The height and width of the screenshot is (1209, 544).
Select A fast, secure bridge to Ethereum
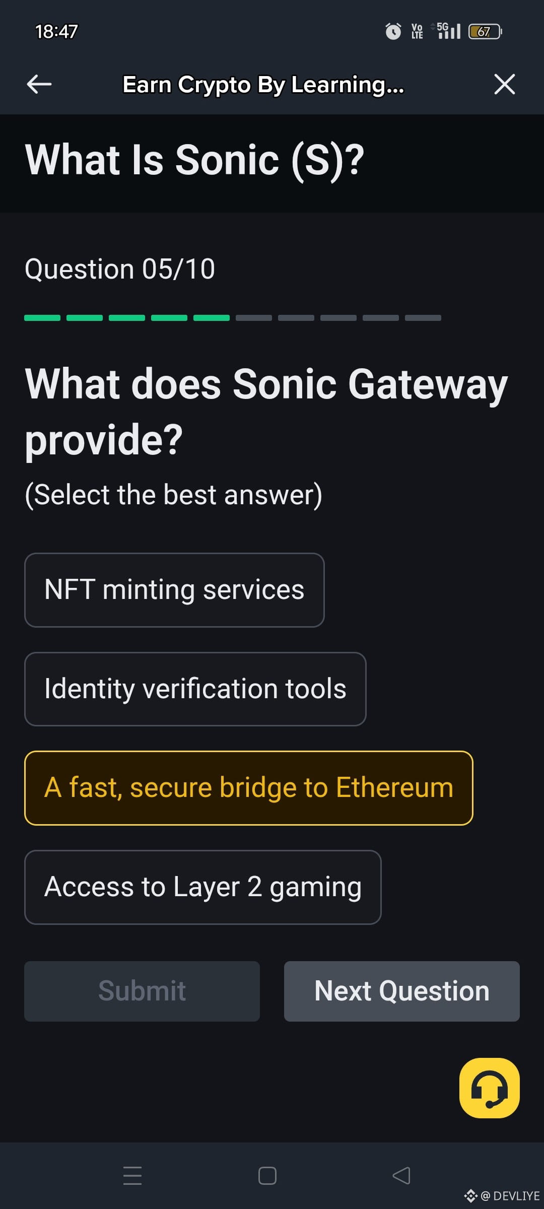coord(248,788)
